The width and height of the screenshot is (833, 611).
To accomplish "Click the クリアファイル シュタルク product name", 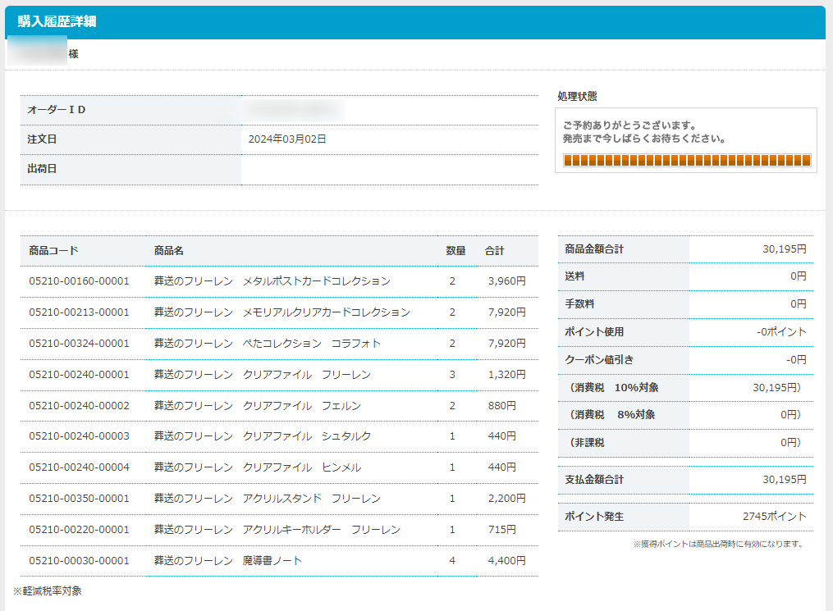I will pyautogui.click(x=307, y=436).
